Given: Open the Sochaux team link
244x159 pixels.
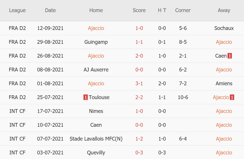Looking at the screenshot, I should point(224,28).
